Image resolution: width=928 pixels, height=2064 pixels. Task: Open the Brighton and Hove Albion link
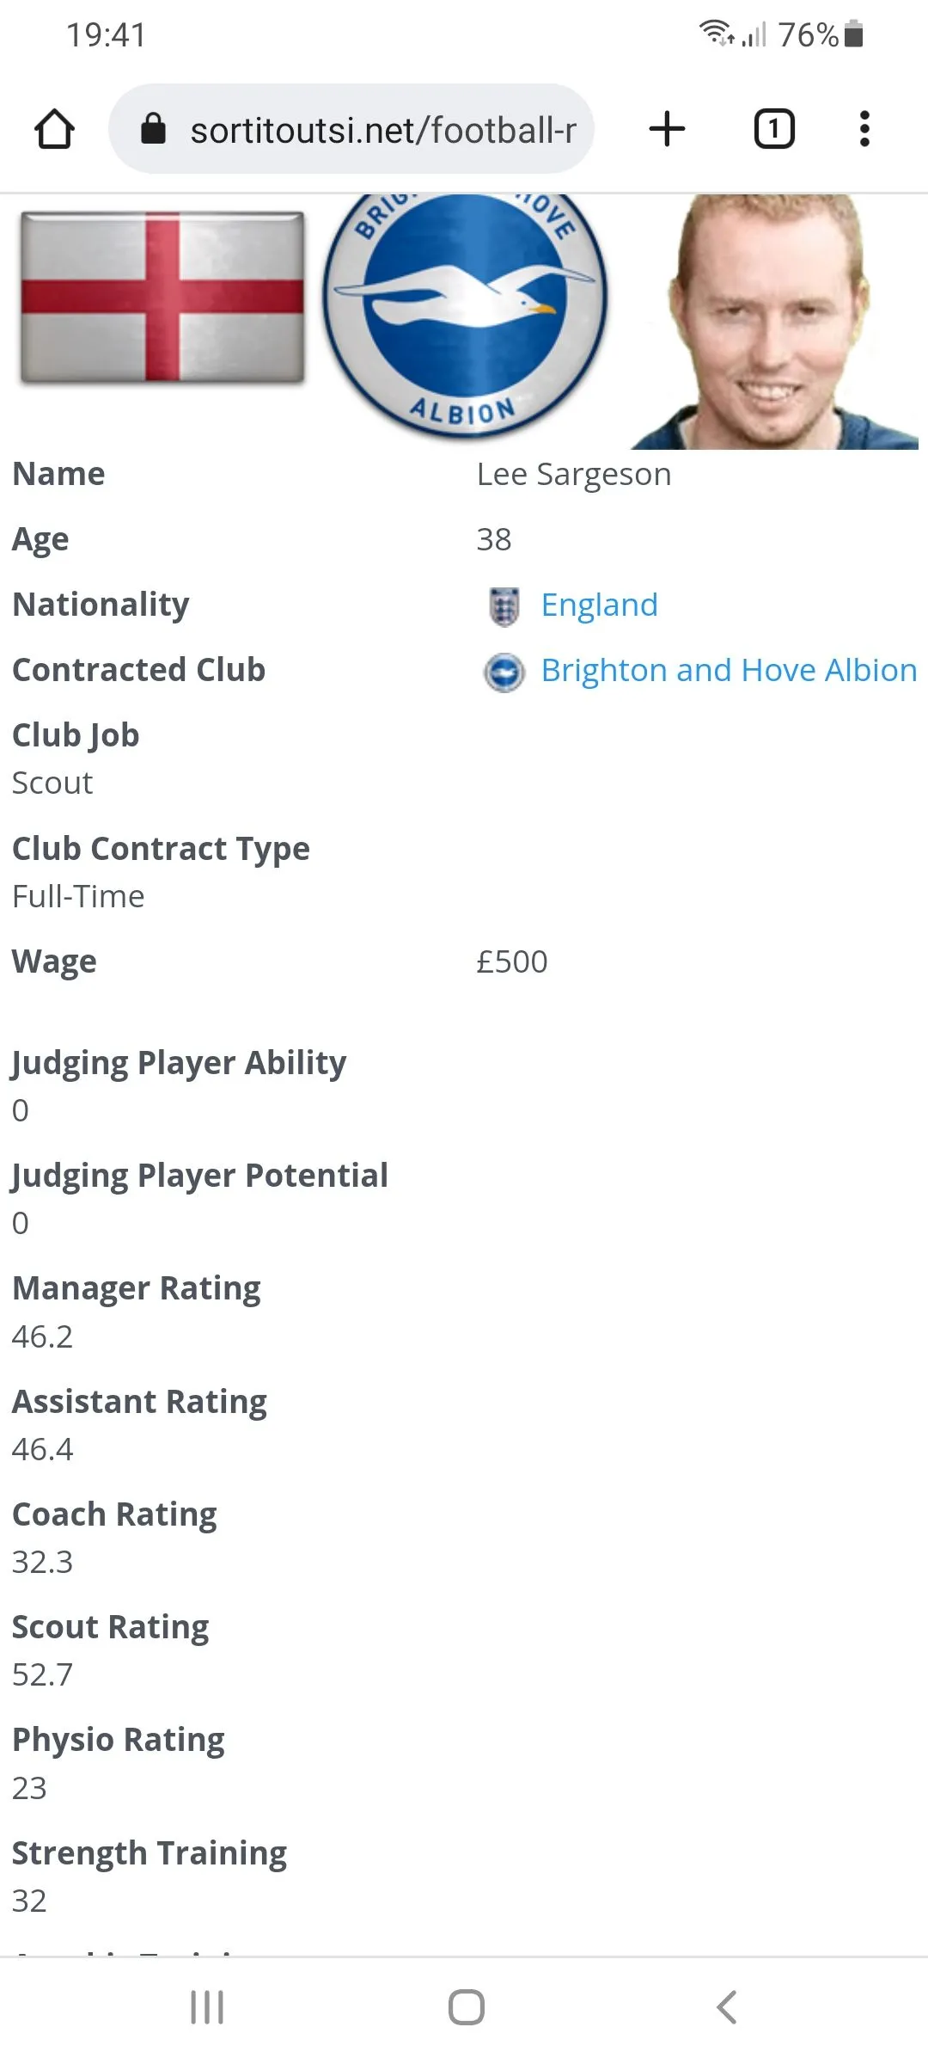pos(729,671)
